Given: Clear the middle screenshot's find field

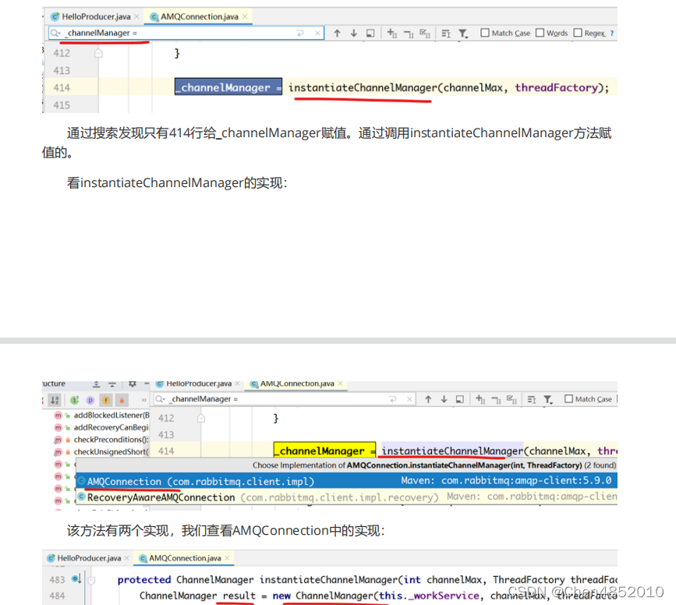Looking at the screenshot, I should 409,399.
